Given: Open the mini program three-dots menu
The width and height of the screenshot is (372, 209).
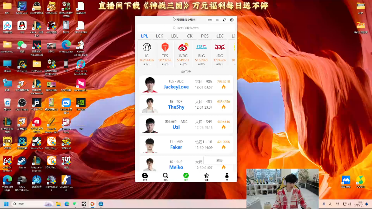Looking at the screenshot, I should 210,20.
